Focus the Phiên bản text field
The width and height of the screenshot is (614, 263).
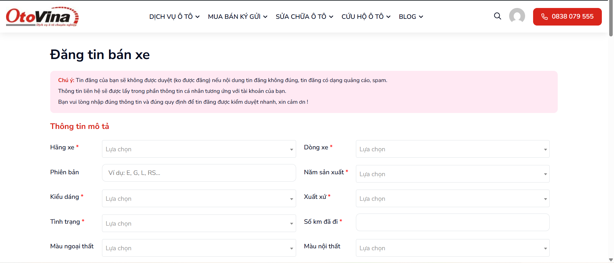(x=199, y=173)
